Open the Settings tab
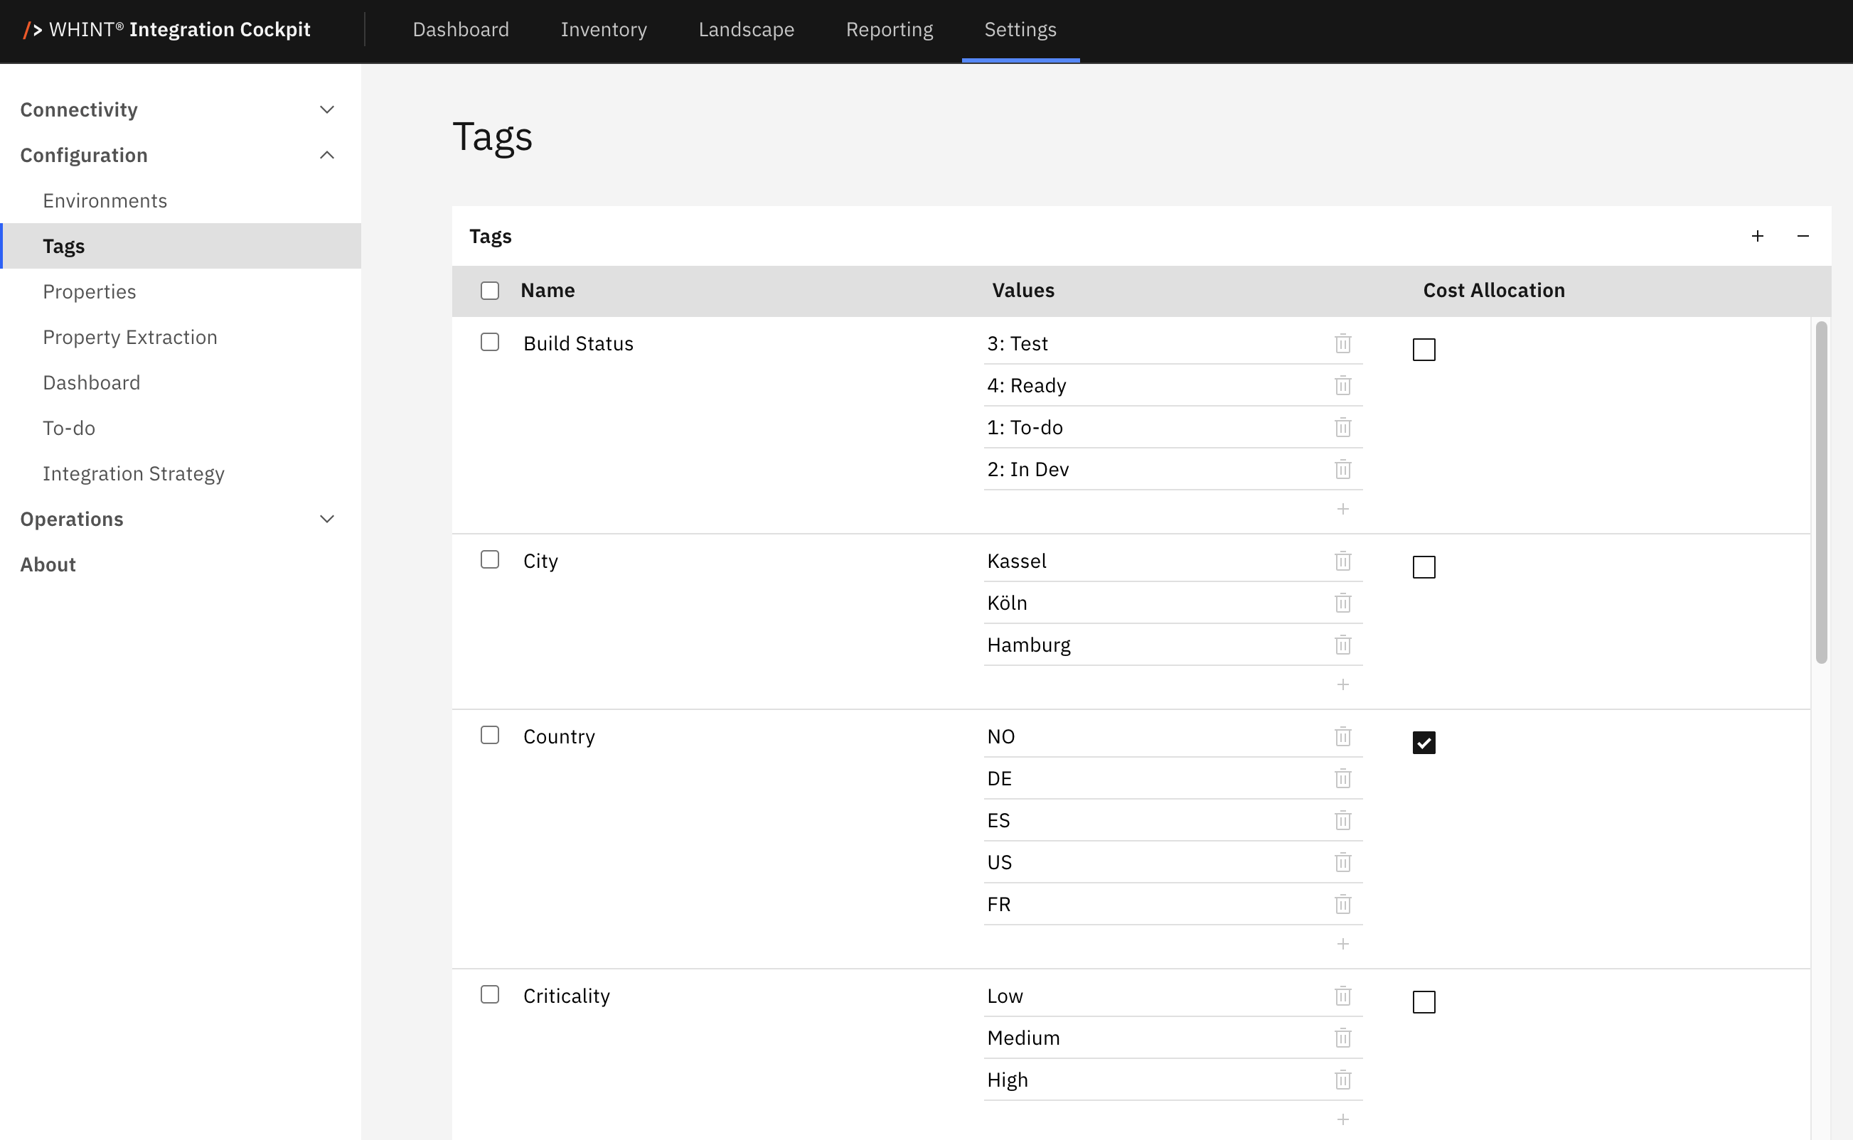The height and width of the screenshot is (1140, 1853). 1020,29
